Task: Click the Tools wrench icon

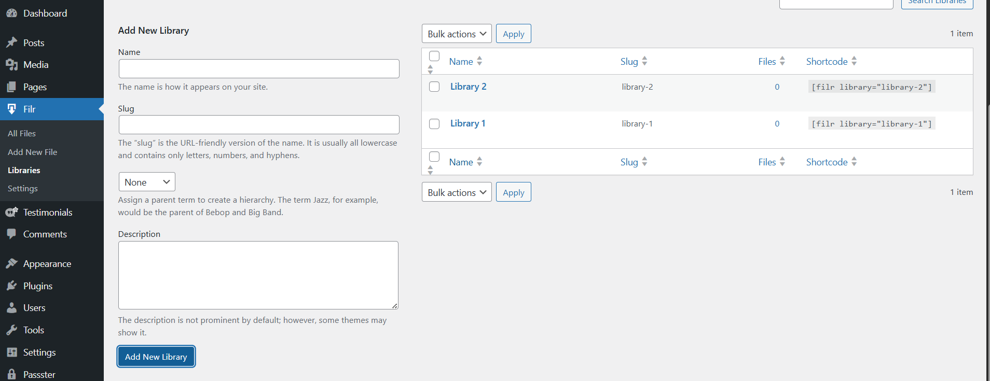Action: [x=11, y=330]
